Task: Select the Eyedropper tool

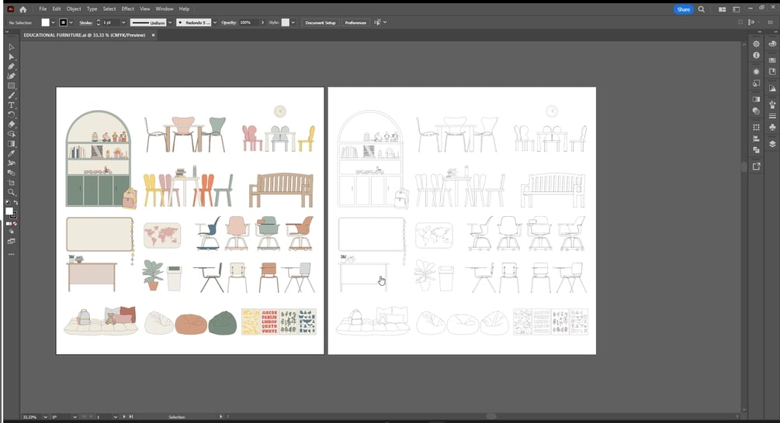Action: (x=11, y=153)
